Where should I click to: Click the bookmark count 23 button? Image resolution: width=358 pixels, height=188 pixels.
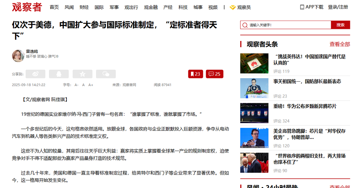click(x=195, y=74)
